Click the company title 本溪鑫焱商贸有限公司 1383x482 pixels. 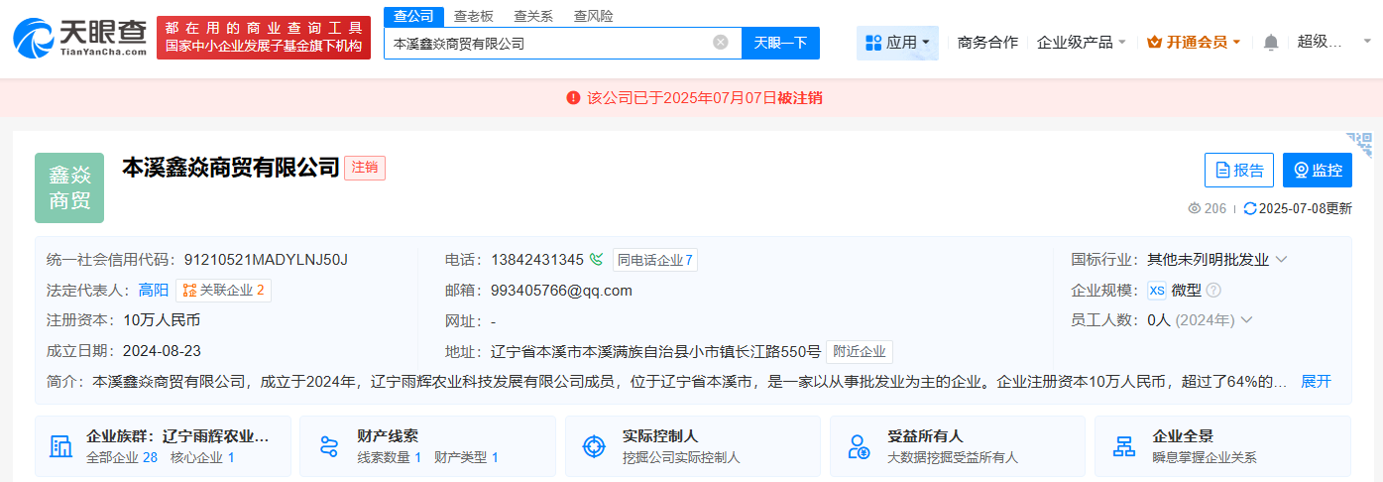coord(231,168)
